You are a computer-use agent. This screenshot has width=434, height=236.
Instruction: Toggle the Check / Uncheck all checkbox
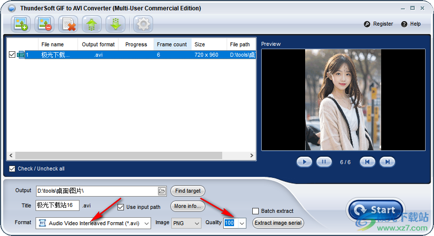[x=12, y=169]
